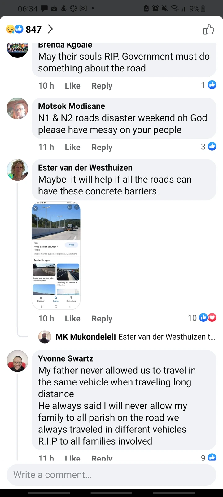
Task: View 10 reactions on Ester's comment
Action: 202,317
